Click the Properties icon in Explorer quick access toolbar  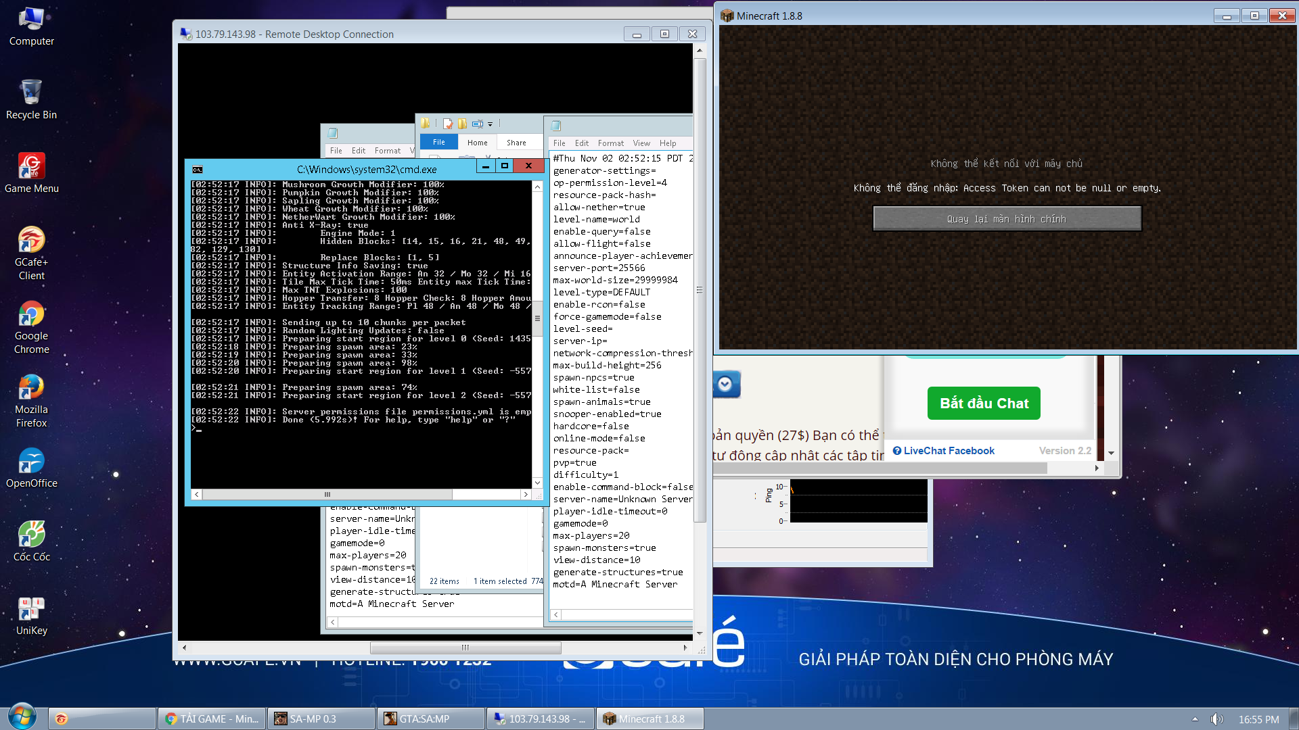point(448,124)
